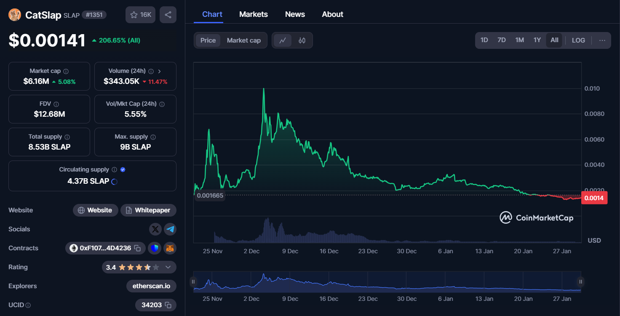The height and width of the screenshot is (316, 620).
Task: Select the Price chart toggle
Action: [x=208, y=40]
